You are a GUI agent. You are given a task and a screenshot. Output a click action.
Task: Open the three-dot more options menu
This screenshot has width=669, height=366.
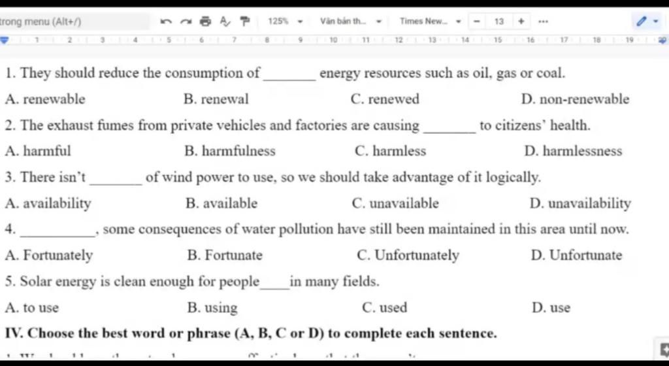pos(542,22)
